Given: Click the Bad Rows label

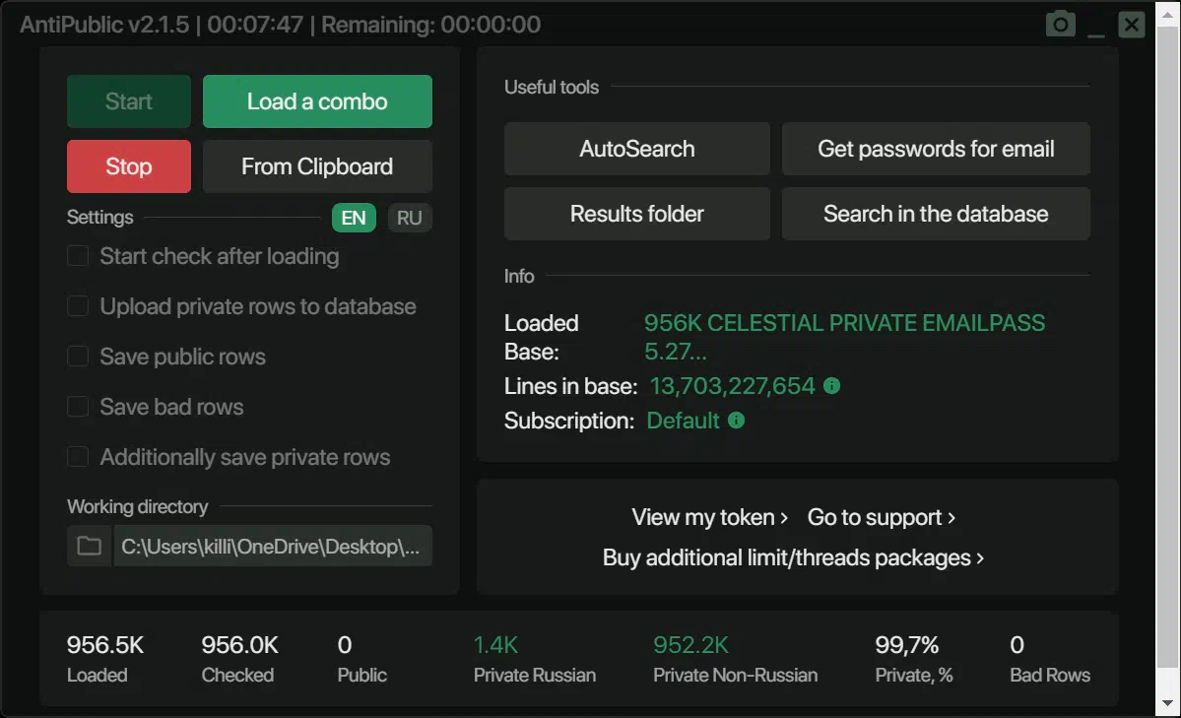Looking at the screenshot, I should click(x=1050, y=675).
